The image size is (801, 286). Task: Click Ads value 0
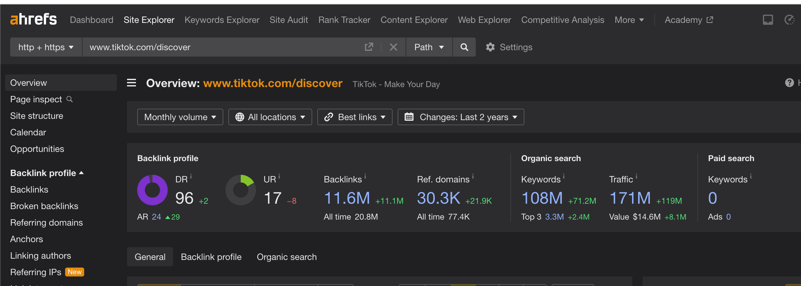(728, 217)
